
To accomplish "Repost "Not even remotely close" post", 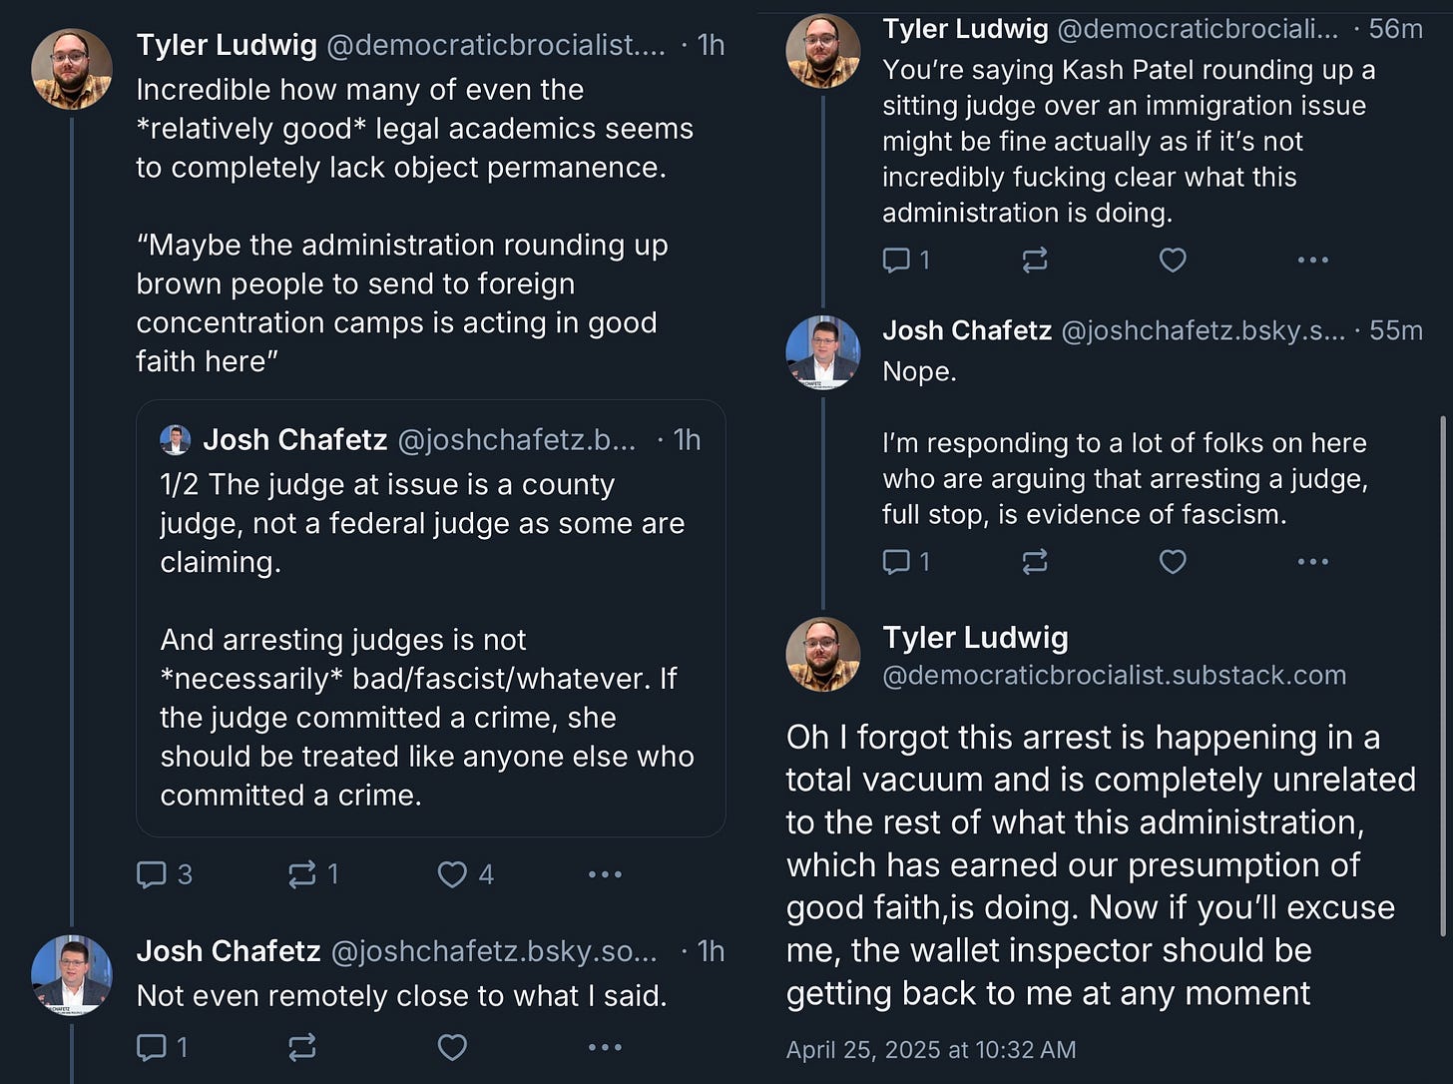I will pyautogui.click(x=301, y=1047).
